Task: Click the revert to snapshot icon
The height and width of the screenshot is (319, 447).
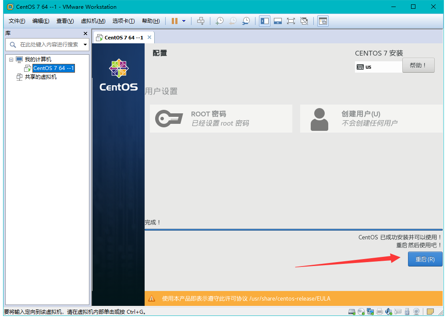Action: (x=233, y=21)
